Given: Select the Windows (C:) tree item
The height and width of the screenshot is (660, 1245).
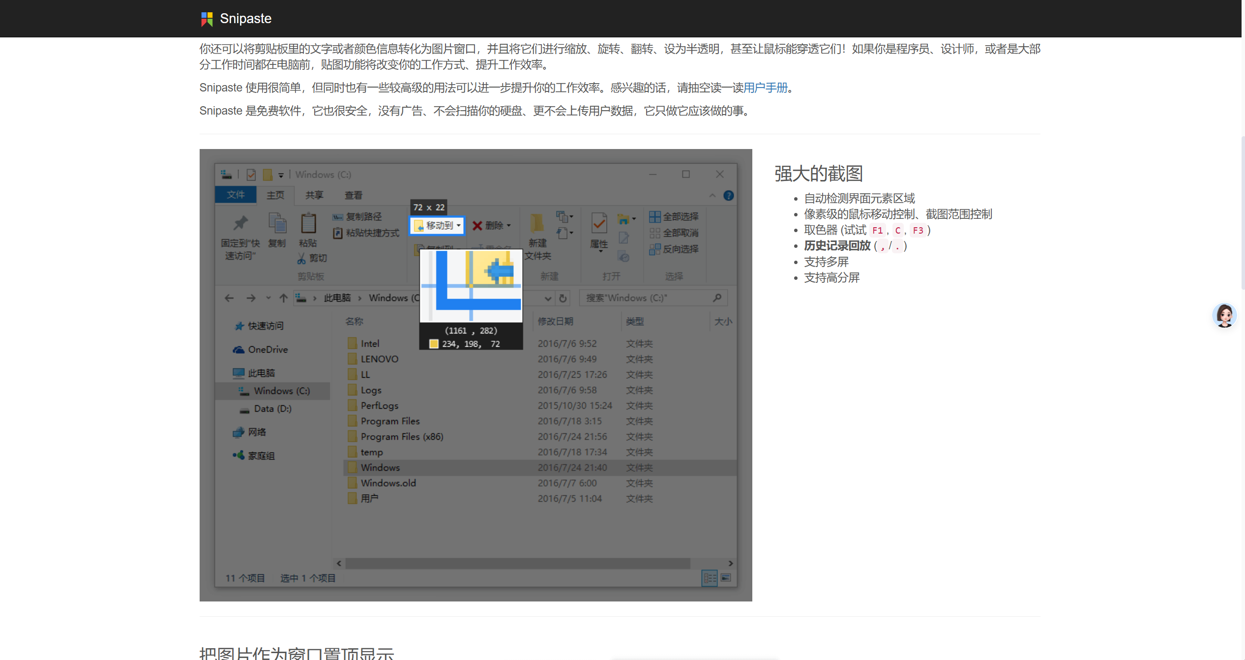Looking at the screenshot, I should (x=281, y=391).
